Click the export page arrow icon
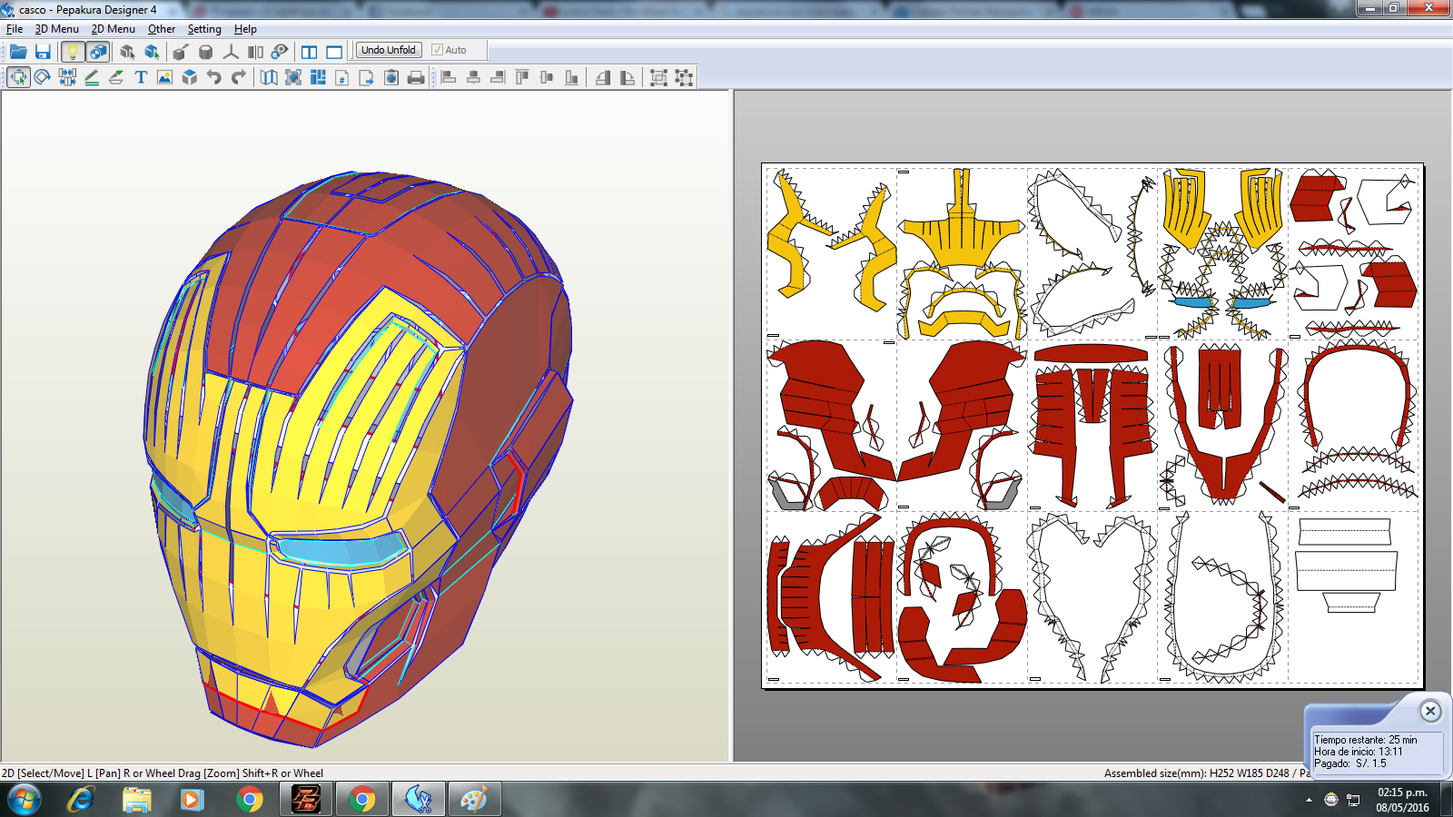 [x=367, y=77]
